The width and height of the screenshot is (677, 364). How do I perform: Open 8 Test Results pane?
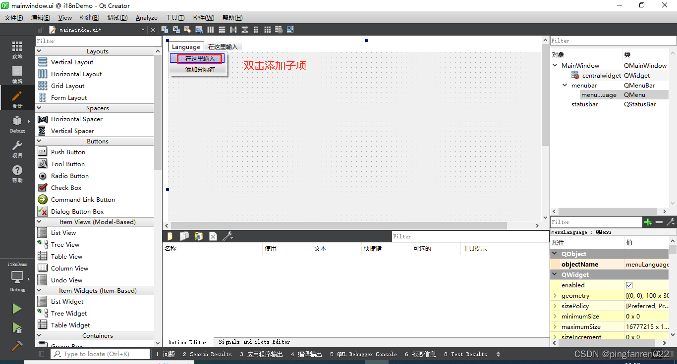pos(465,354)
